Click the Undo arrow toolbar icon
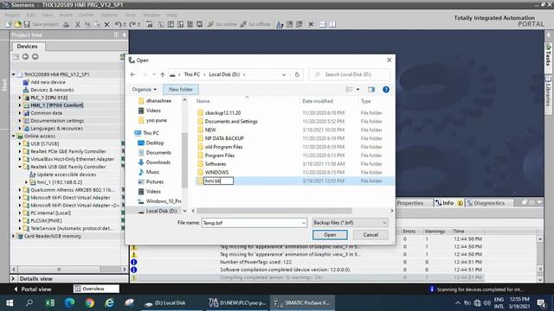554x311 pixels. tap(118, 24)
